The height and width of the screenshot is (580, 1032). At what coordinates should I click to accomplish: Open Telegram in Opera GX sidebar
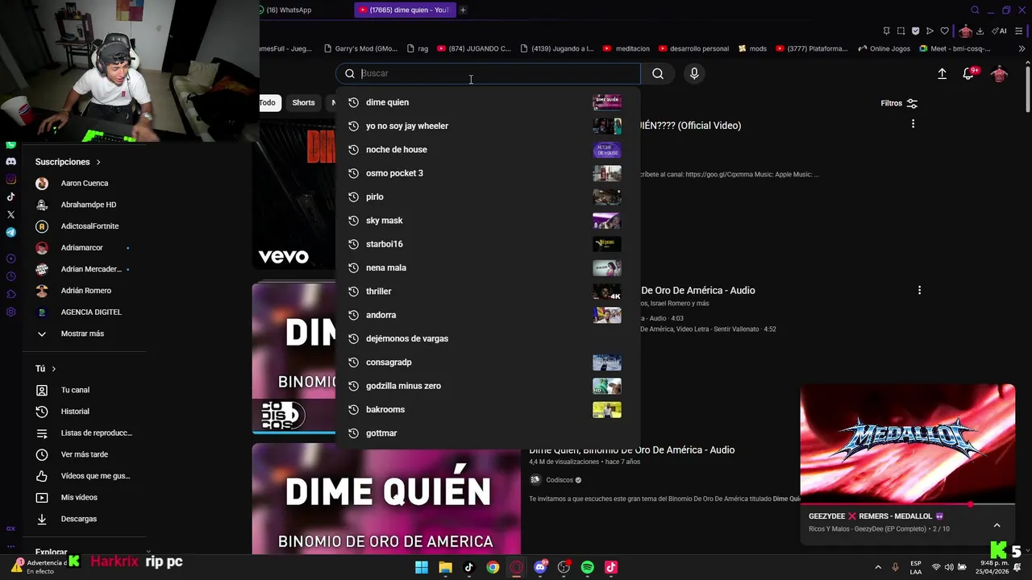pyautogui.click(x=10, y=232)
